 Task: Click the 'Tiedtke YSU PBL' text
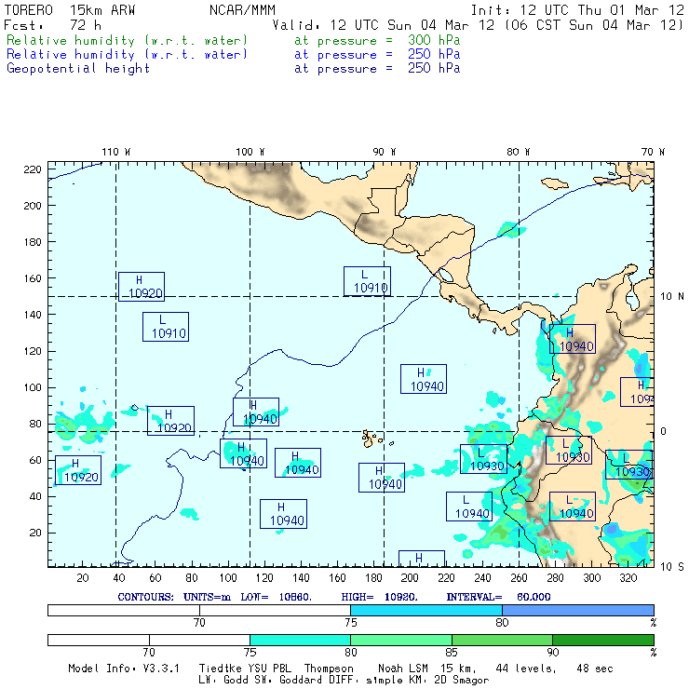coord(245,669)
